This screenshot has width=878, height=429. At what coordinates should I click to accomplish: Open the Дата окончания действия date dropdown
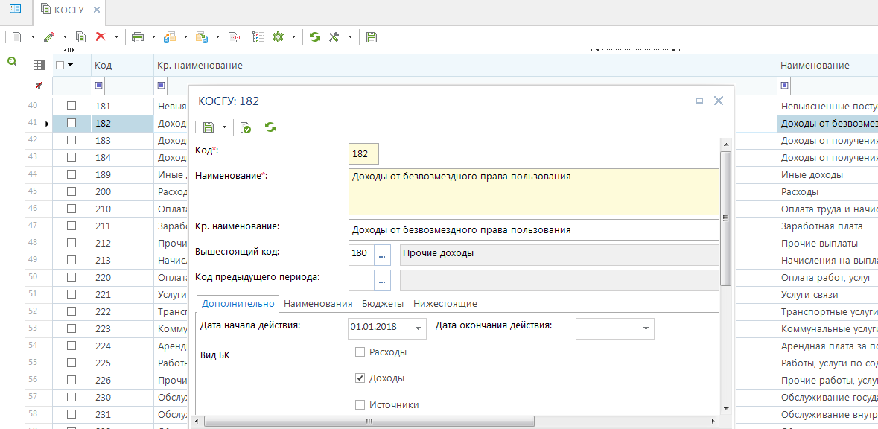click(x=646, y=328)
